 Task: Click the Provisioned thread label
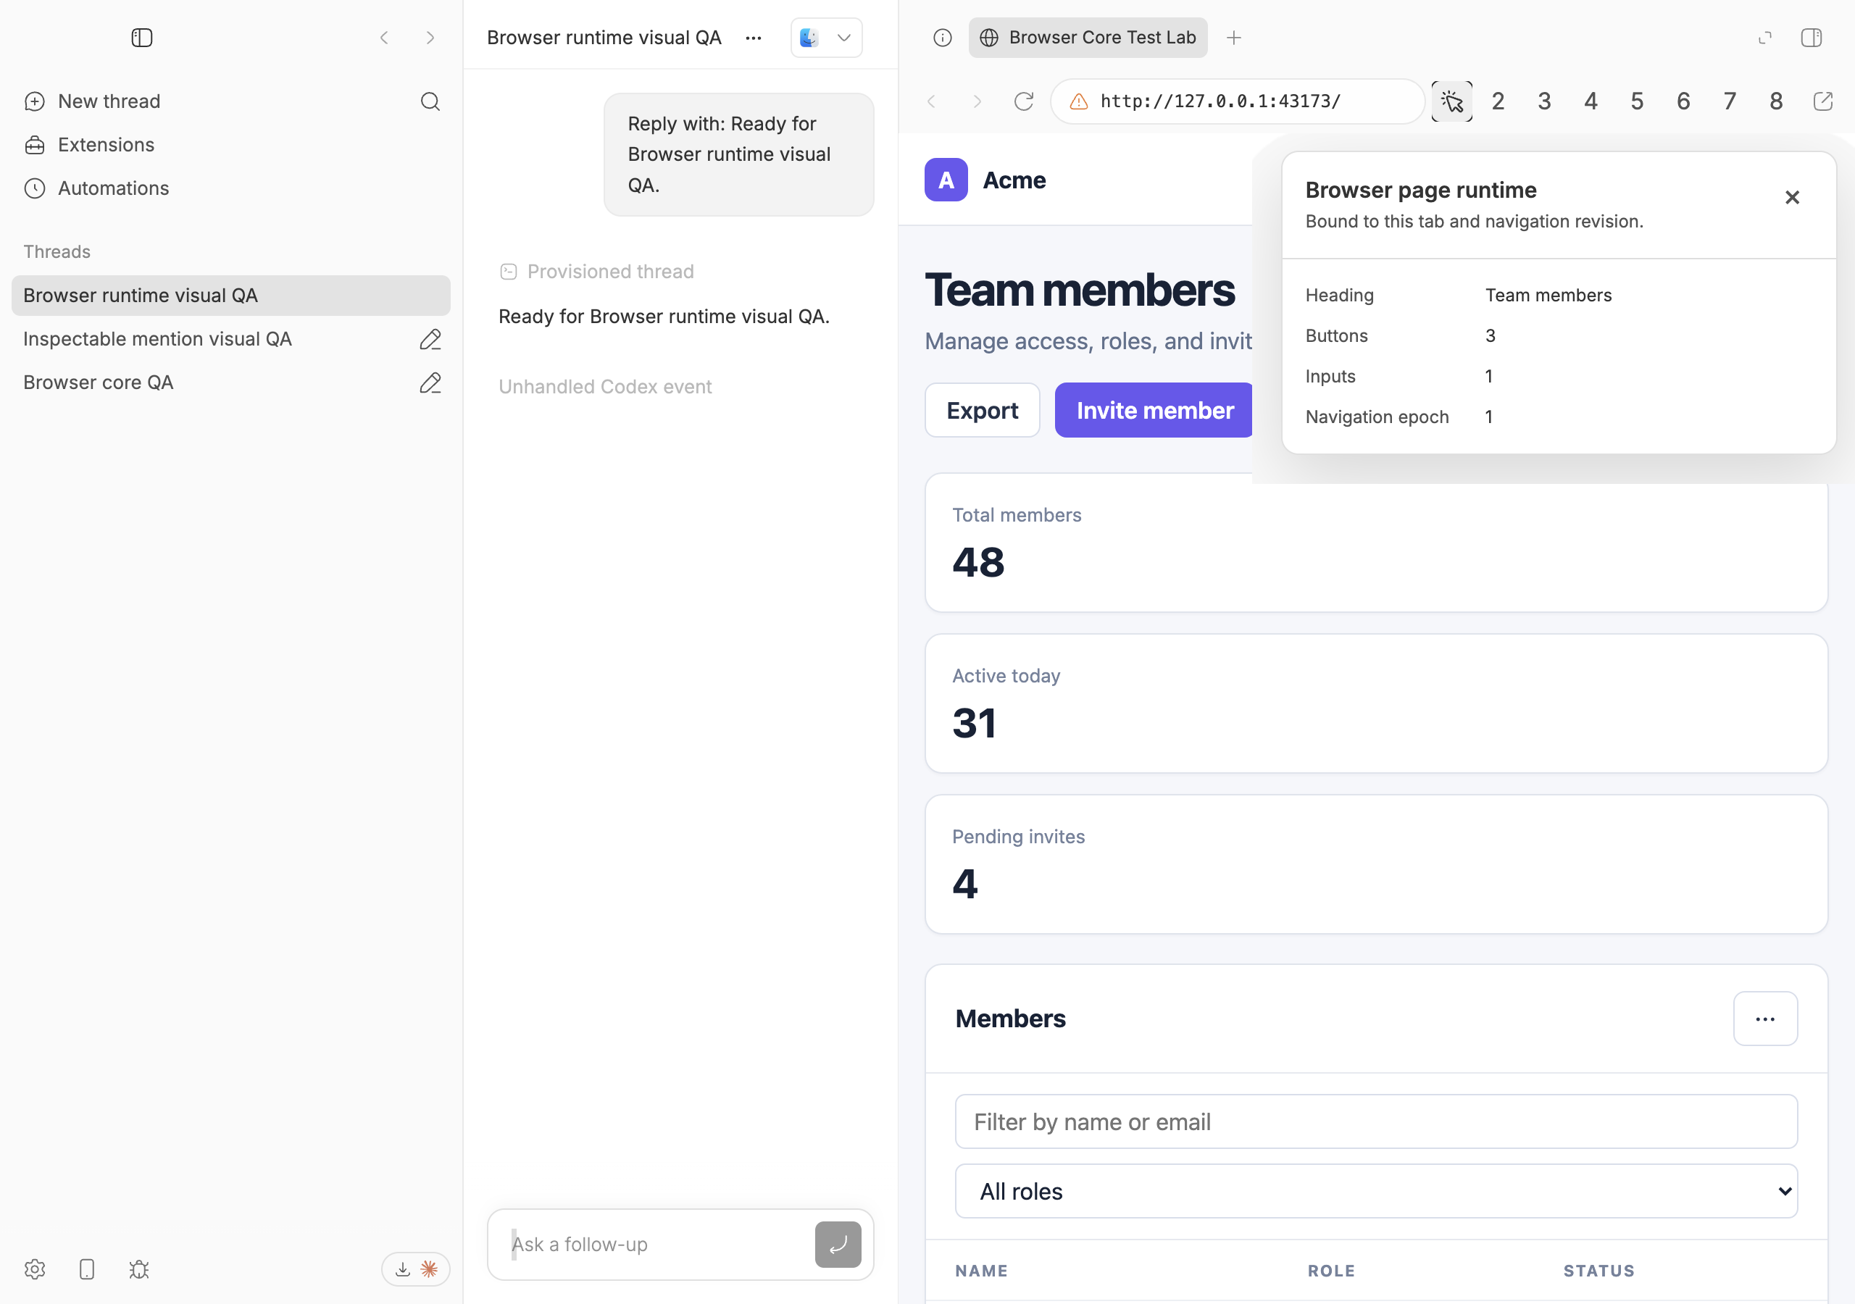pos(610,272)
